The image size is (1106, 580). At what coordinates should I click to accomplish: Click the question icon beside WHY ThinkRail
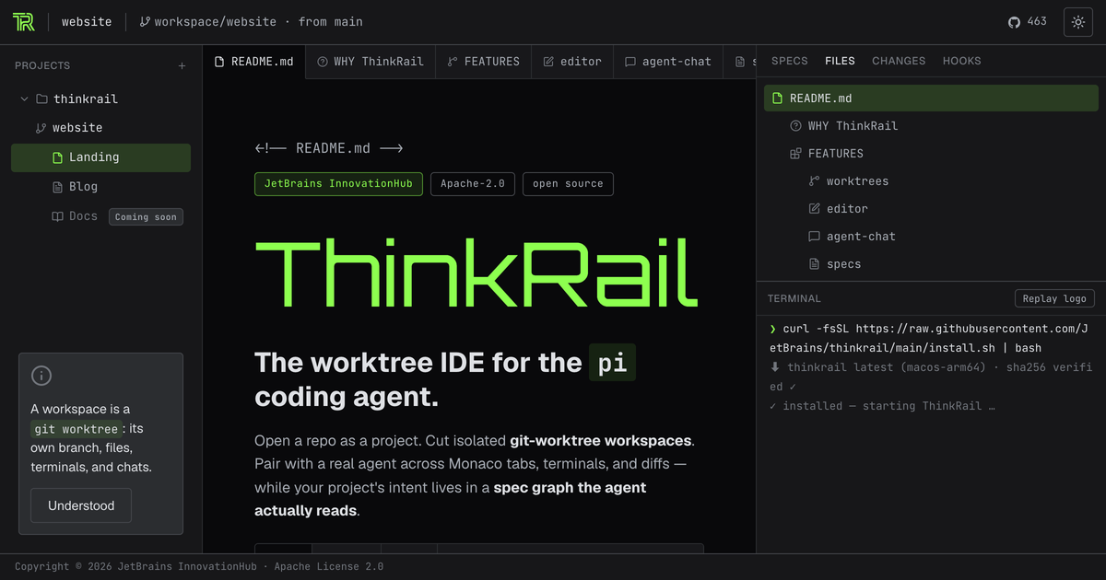(x=795, y=126)
